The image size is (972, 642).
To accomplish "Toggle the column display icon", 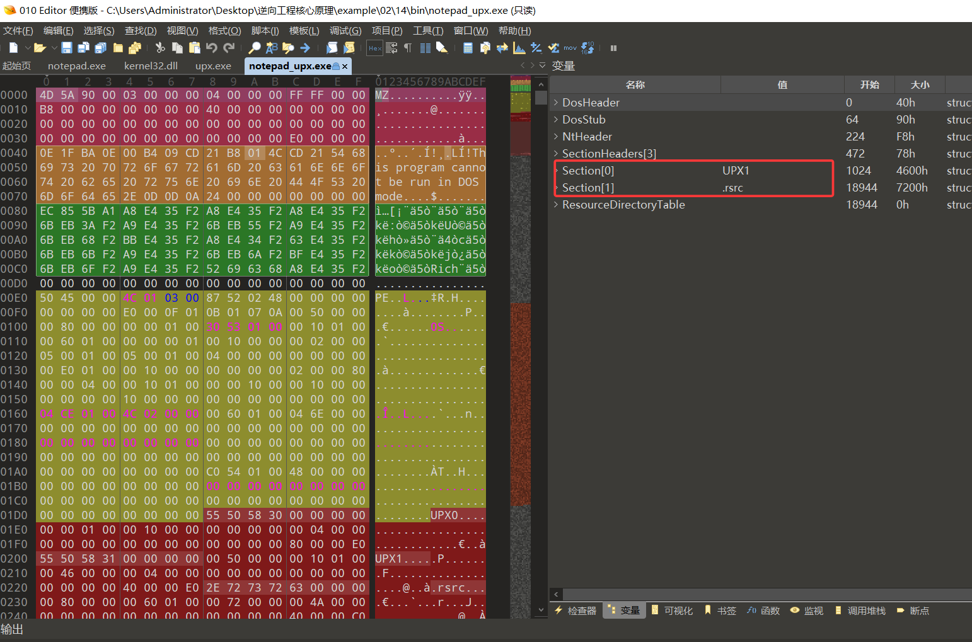I will click(x=425, y=48).
